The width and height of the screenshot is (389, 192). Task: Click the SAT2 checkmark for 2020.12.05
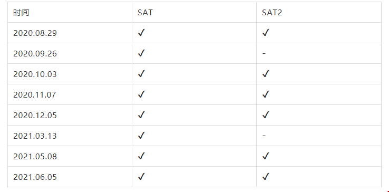point(266,115)
